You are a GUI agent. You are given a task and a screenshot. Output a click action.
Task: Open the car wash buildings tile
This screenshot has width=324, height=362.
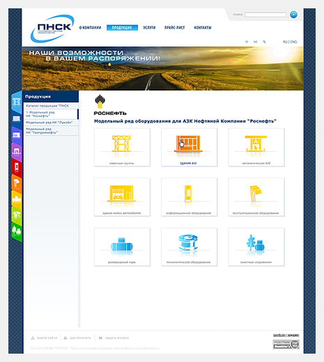point(122,197)
